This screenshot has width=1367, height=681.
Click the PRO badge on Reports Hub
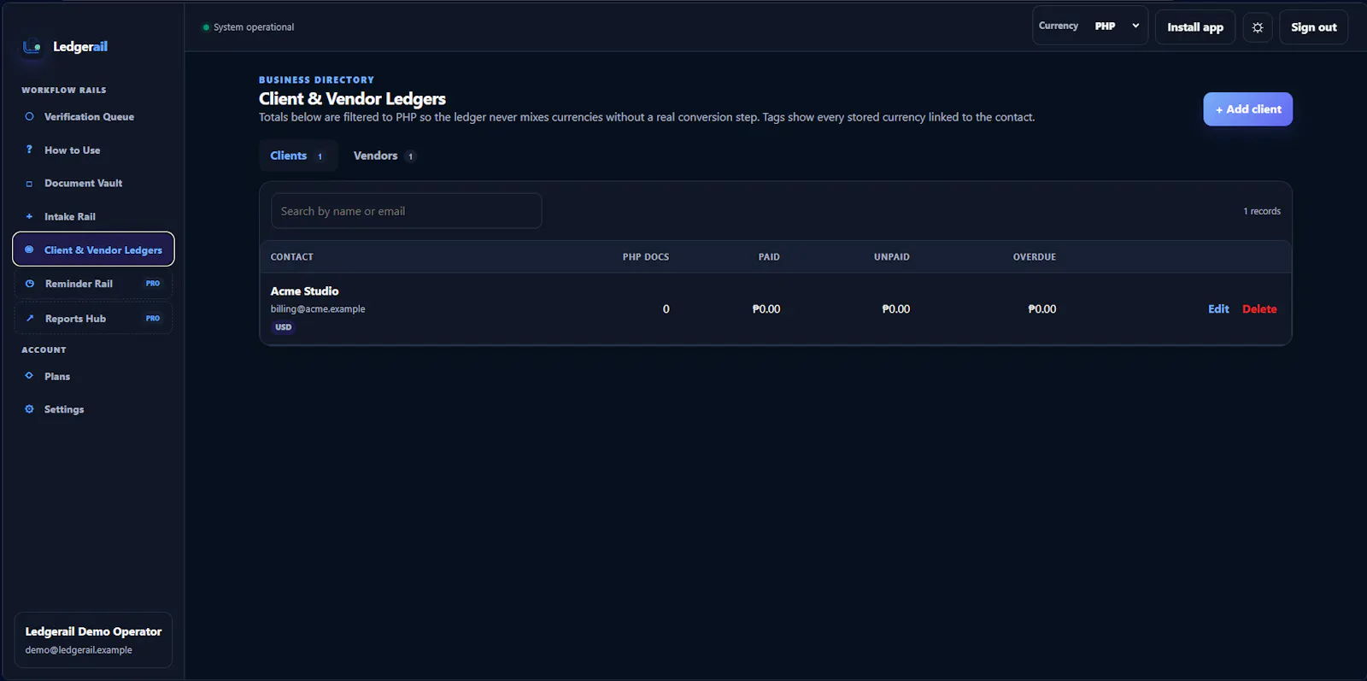click(153, 318)
